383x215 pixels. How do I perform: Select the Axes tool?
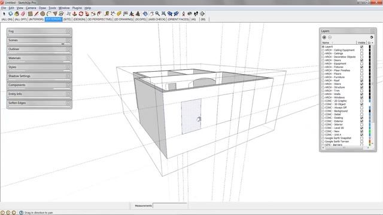coord(132,14)
